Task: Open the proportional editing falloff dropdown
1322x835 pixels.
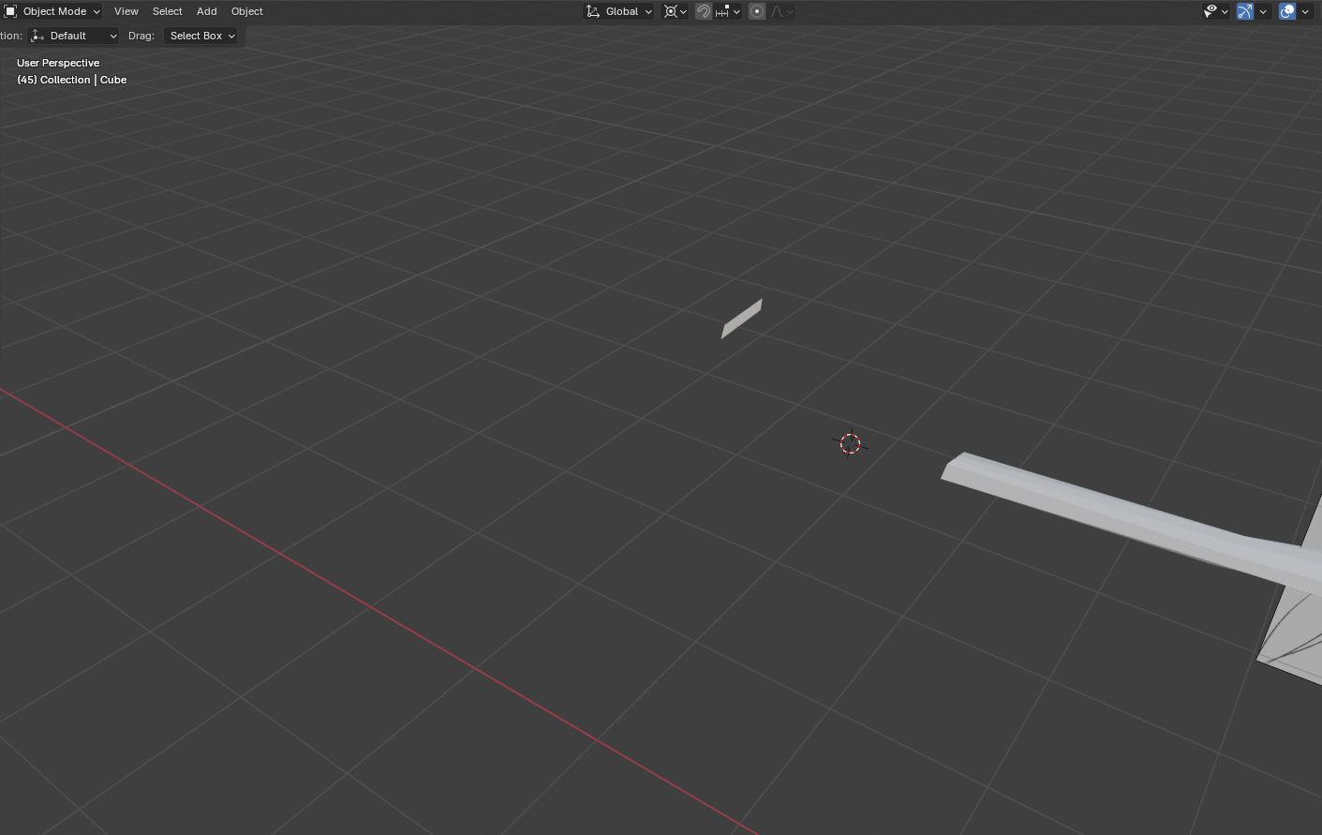Action: [782, 11]
